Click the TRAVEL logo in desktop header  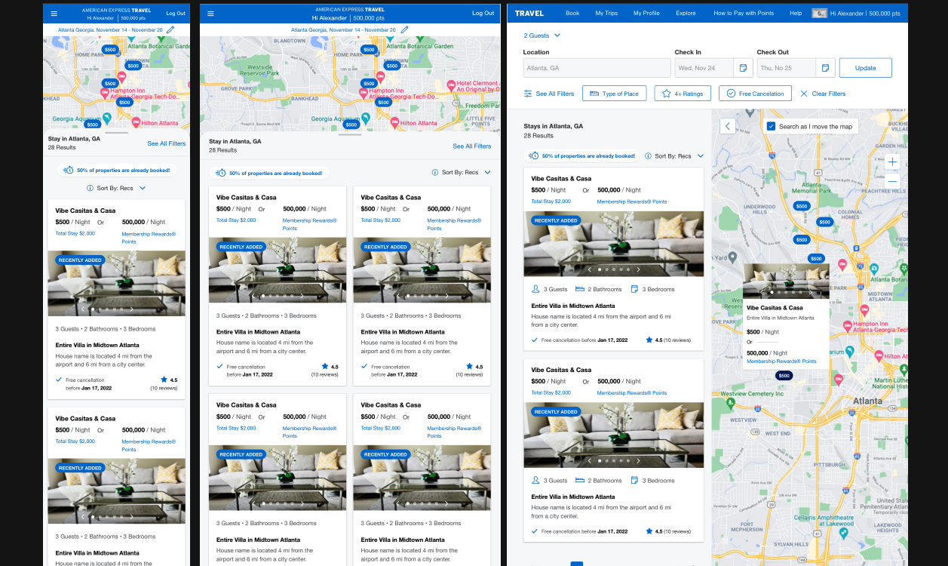point(529,14)
